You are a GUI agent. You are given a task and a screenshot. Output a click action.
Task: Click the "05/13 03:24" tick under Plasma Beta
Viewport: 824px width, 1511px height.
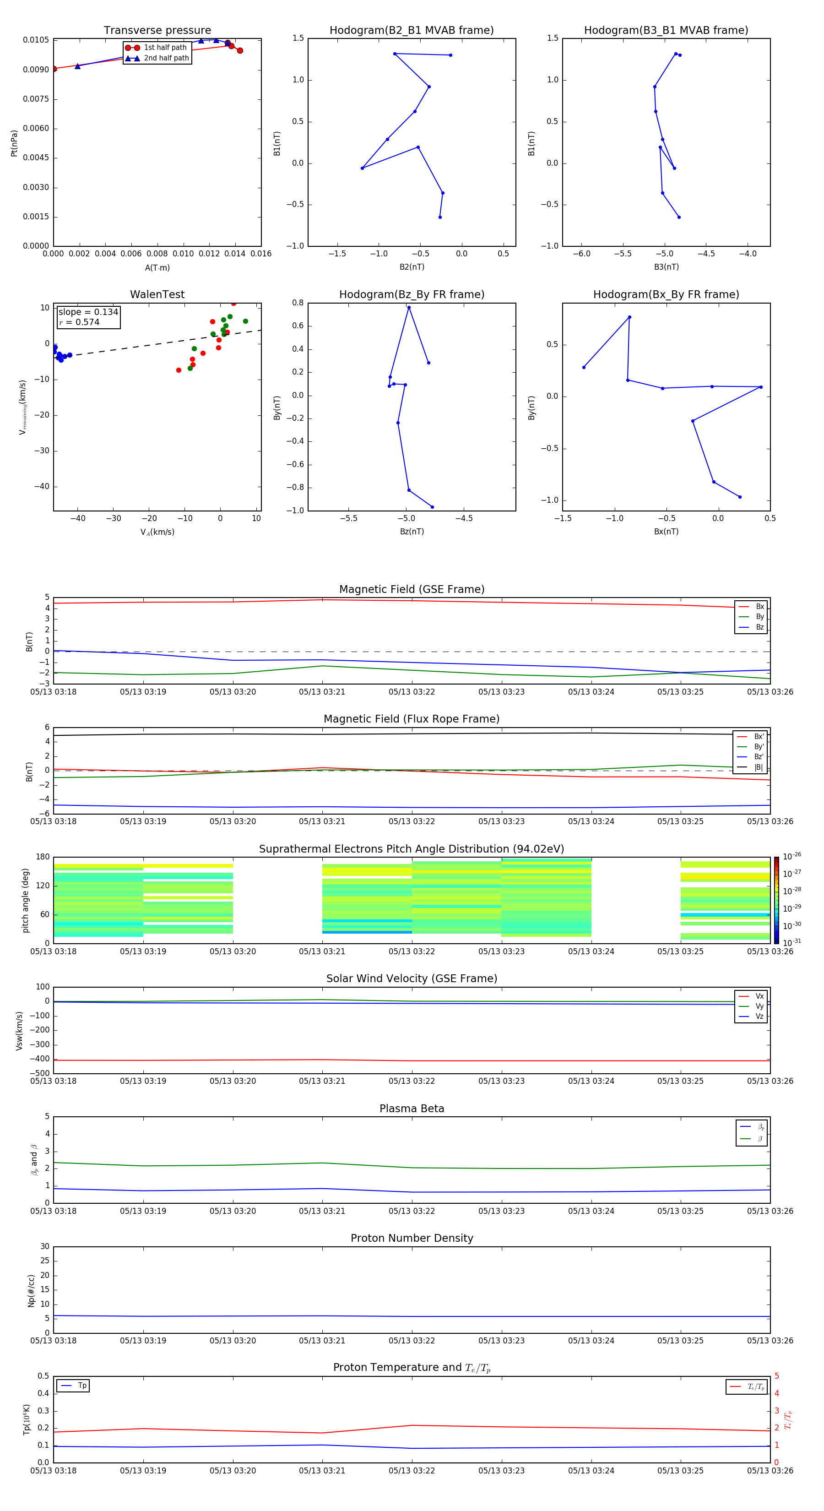591,1211
